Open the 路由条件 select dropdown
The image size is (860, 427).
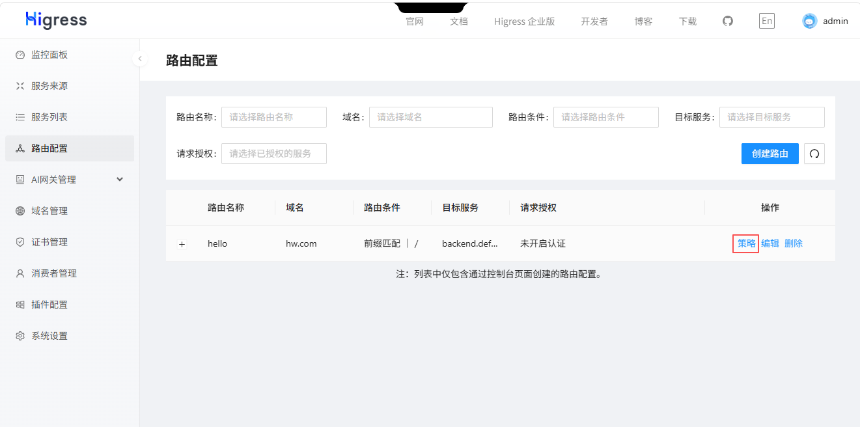click(x=606, y=117)
